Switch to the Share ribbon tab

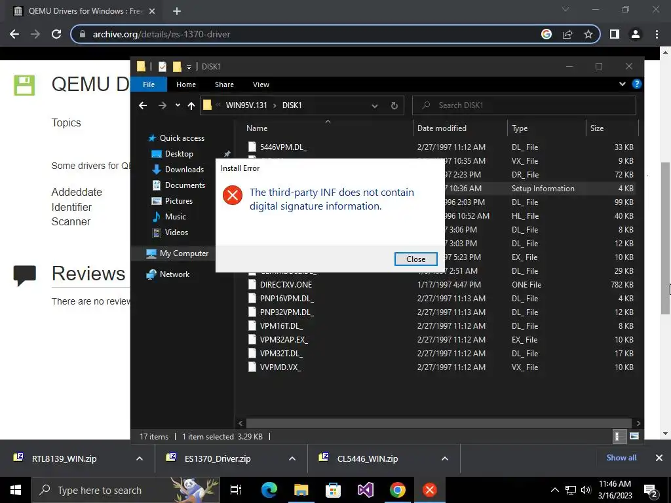pyautogui.click(x=224, y=84)
